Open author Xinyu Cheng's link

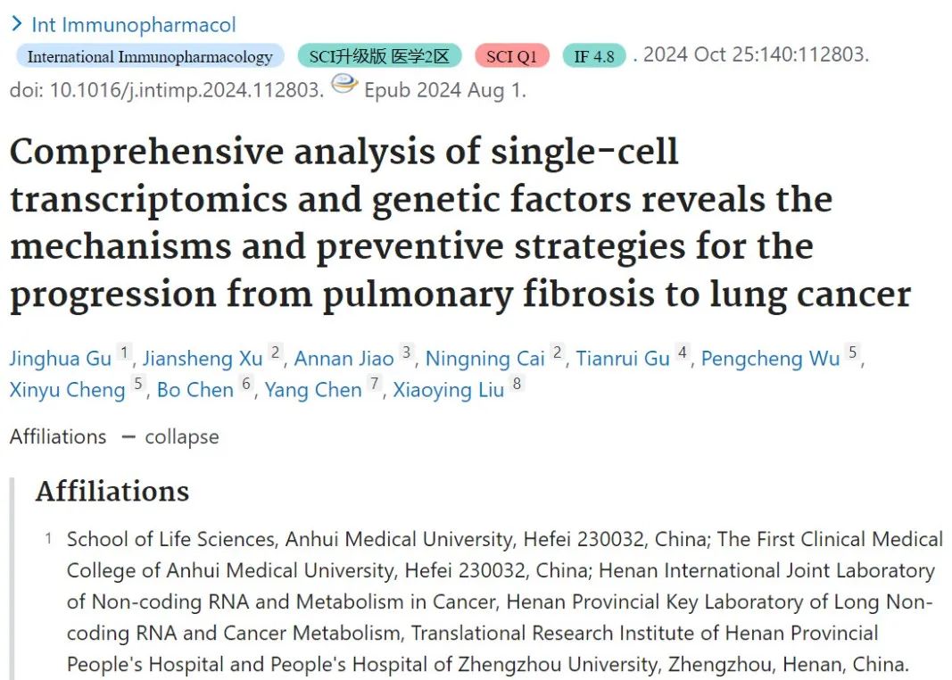click(68, 390)
